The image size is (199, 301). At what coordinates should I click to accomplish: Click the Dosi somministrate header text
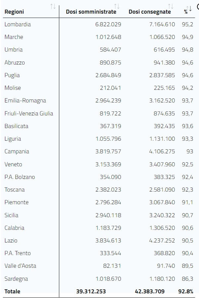point(91,12)
